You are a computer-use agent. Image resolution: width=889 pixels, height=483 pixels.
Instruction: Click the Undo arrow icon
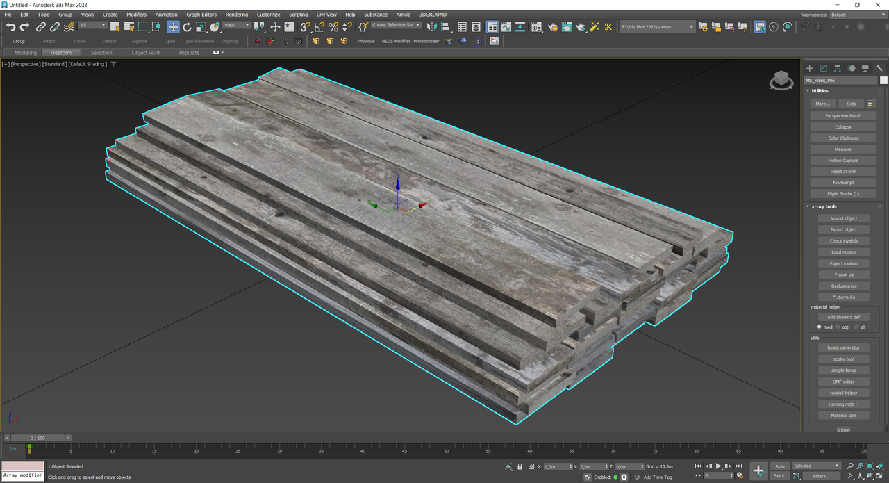[x=10, y=27]
